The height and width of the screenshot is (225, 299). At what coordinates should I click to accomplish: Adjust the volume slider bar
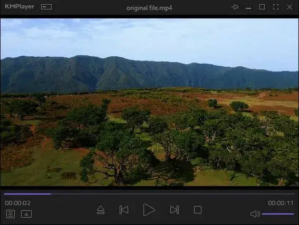278,214
